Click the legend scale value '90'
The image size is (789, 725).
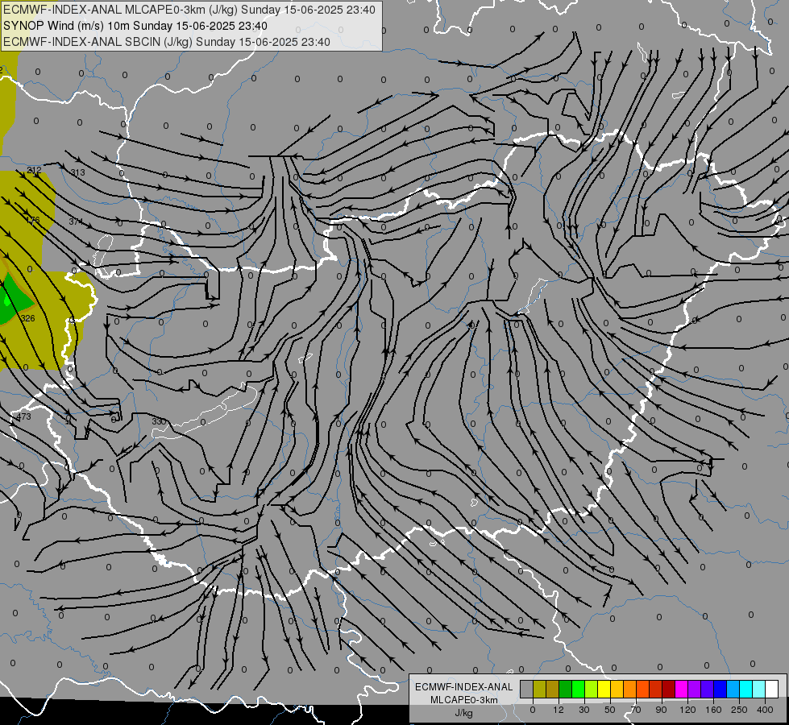click(x=661, y=710)
